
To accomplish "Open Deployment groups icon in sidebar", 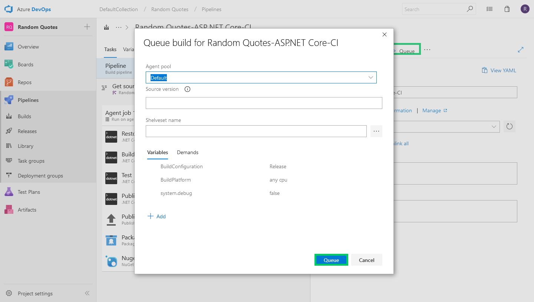I will (9, 176).
